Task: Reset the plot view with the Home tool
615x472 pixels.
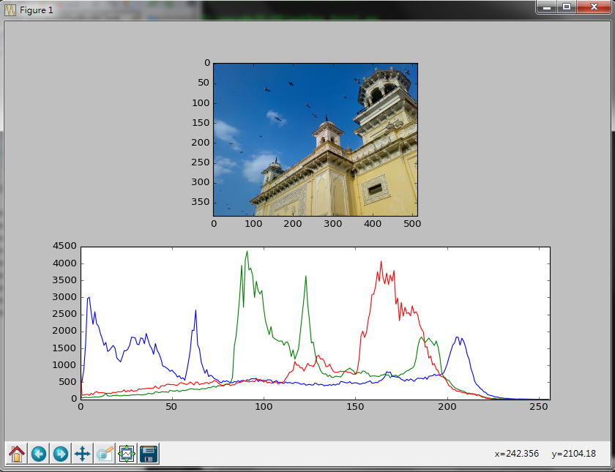Action: pyautogui.click(x=16, y=454)
